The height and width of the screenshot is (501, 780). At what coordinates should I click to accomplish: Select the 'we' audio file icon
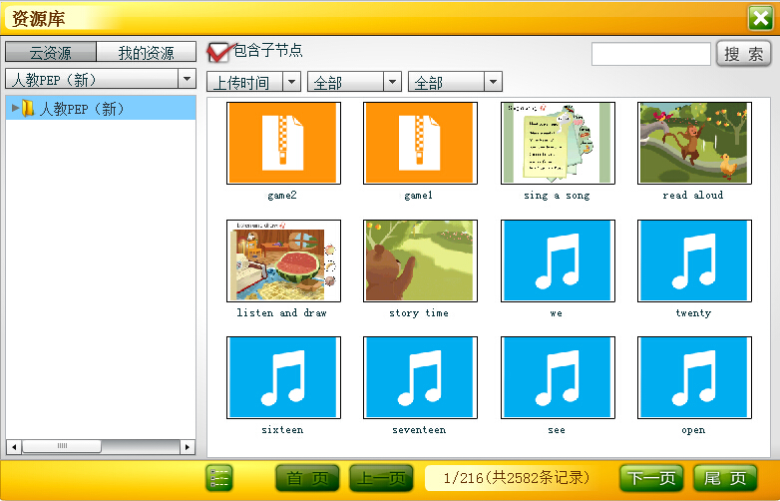(557, 260)
